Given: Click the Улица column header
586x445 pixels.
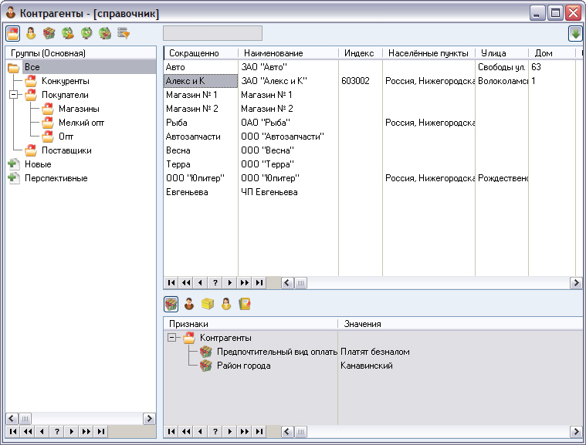Looking at the screenshot, I should pos(502,53).
